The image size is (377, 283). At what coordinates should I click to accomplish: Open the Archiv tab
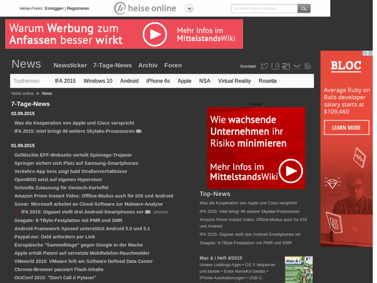click(x=148, y=65)
